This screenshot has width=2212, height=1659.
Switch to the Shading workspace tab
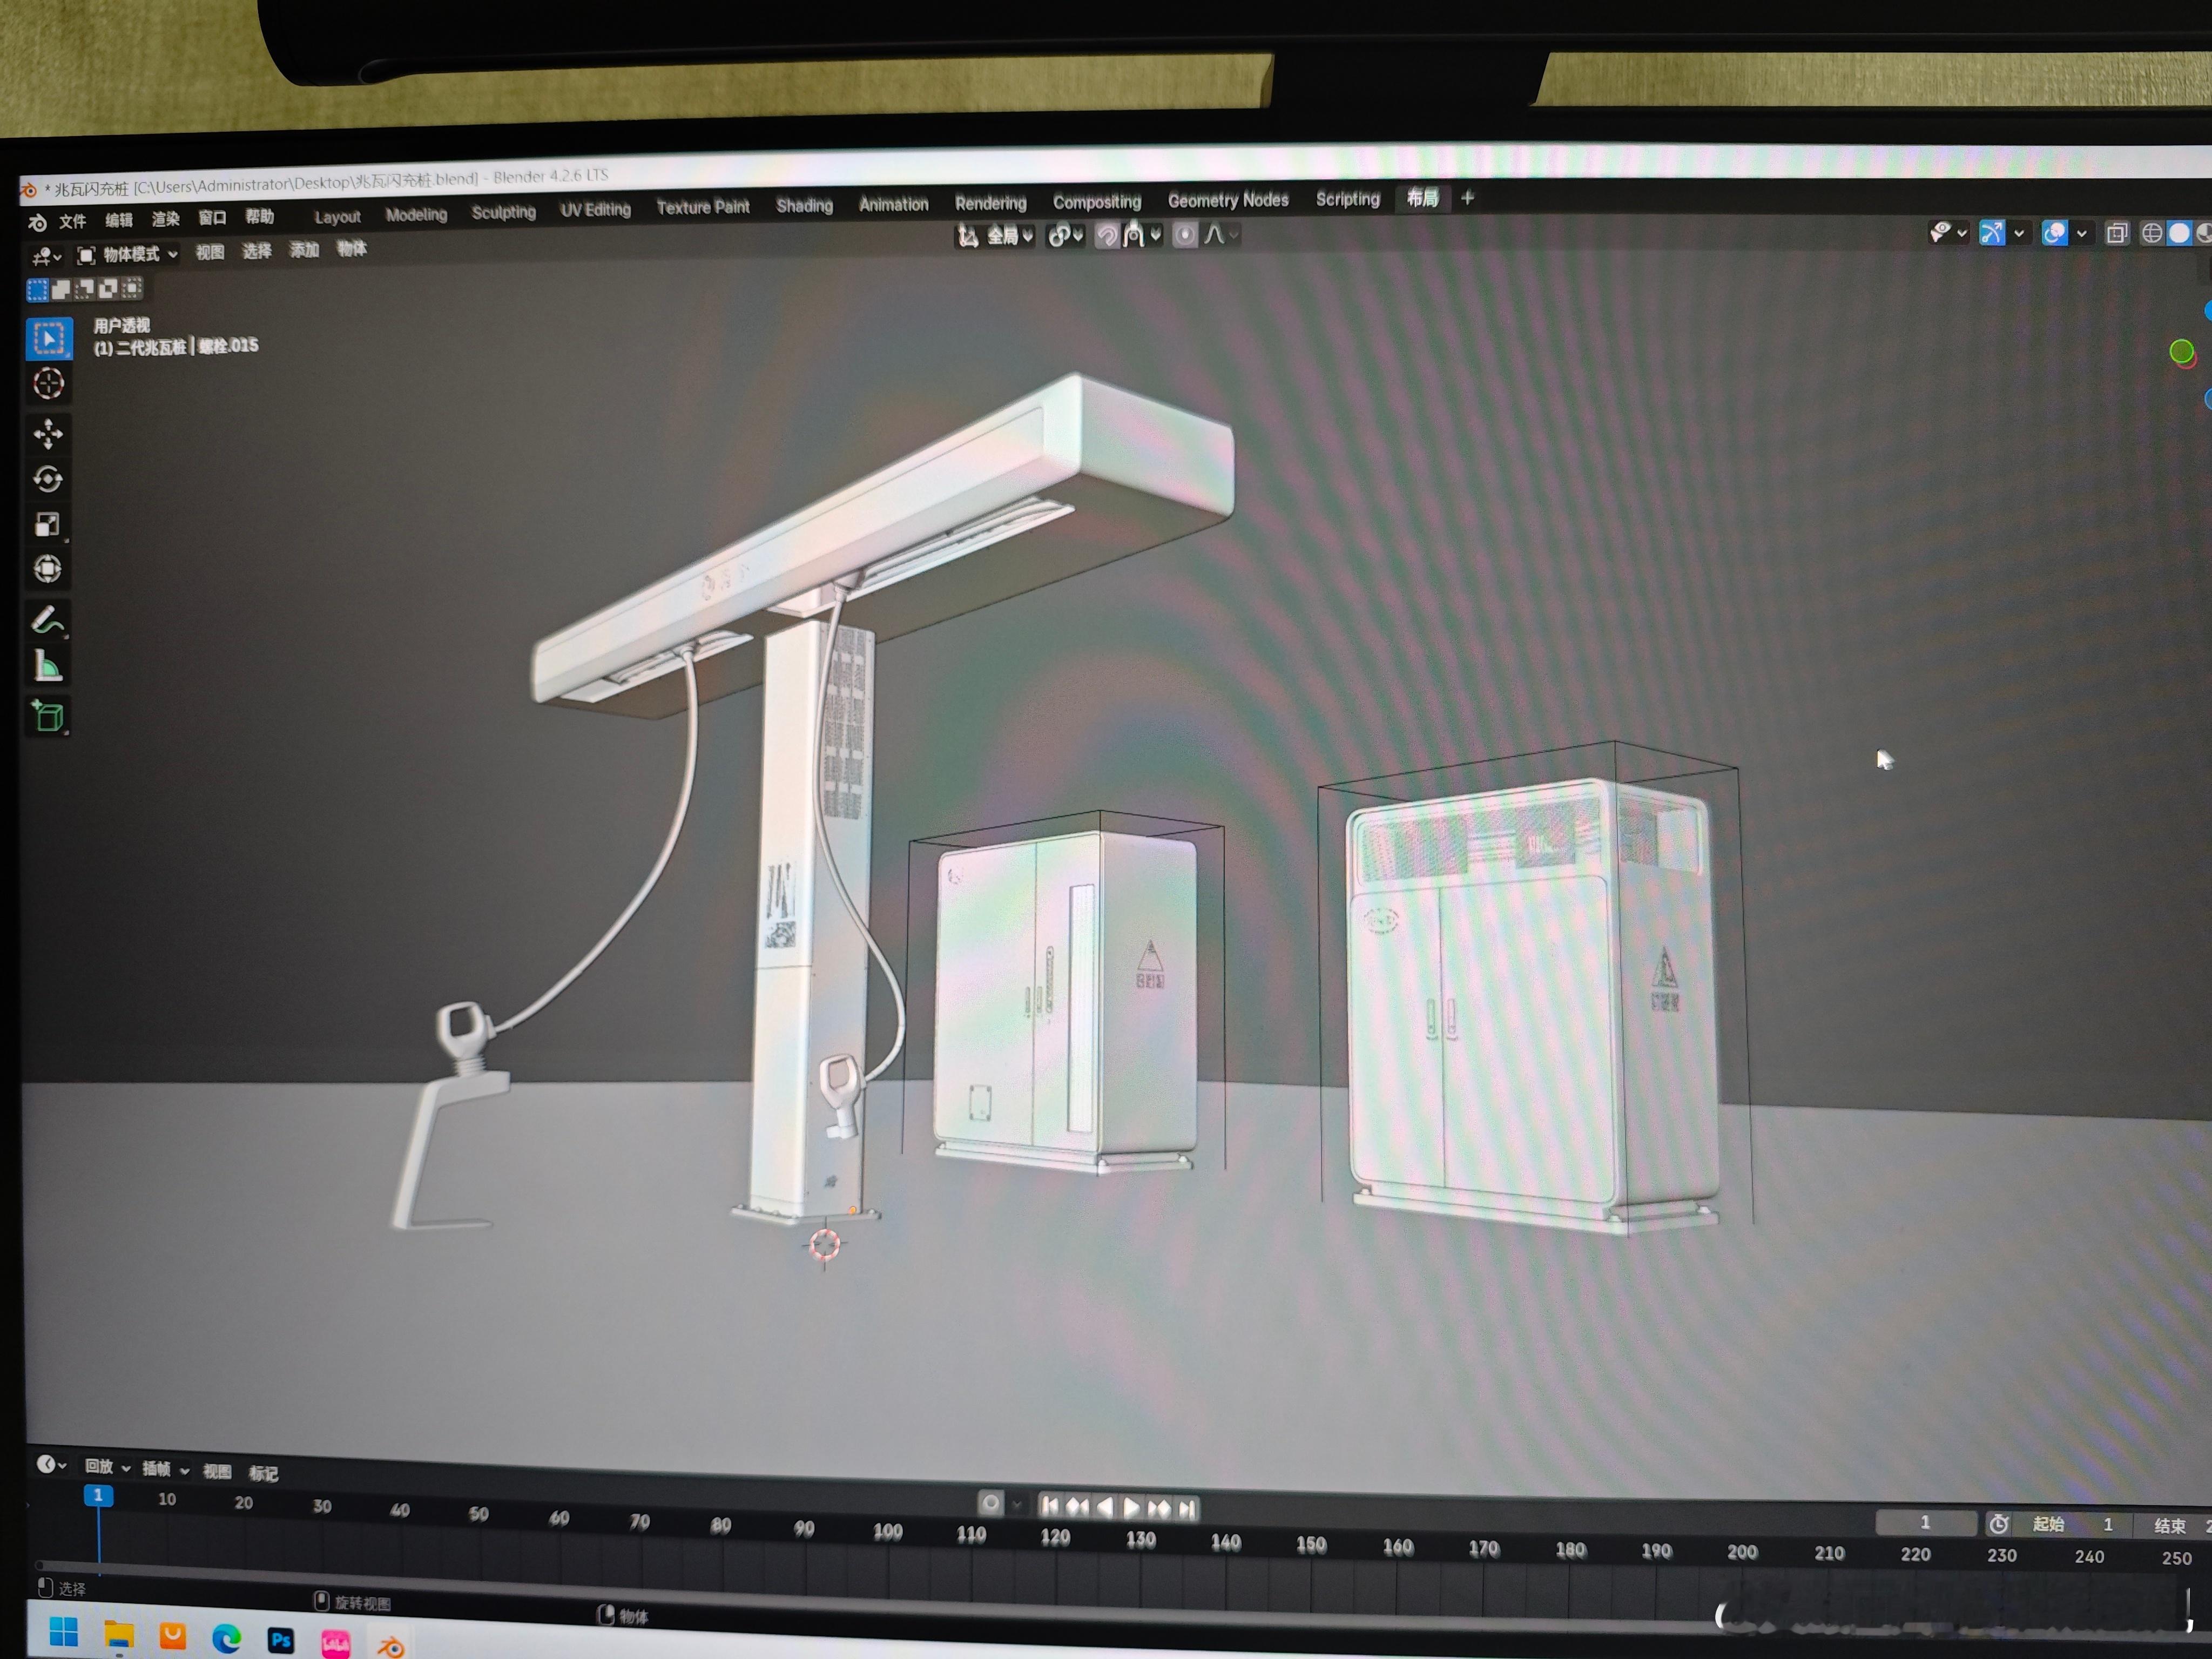coord(804,205)
